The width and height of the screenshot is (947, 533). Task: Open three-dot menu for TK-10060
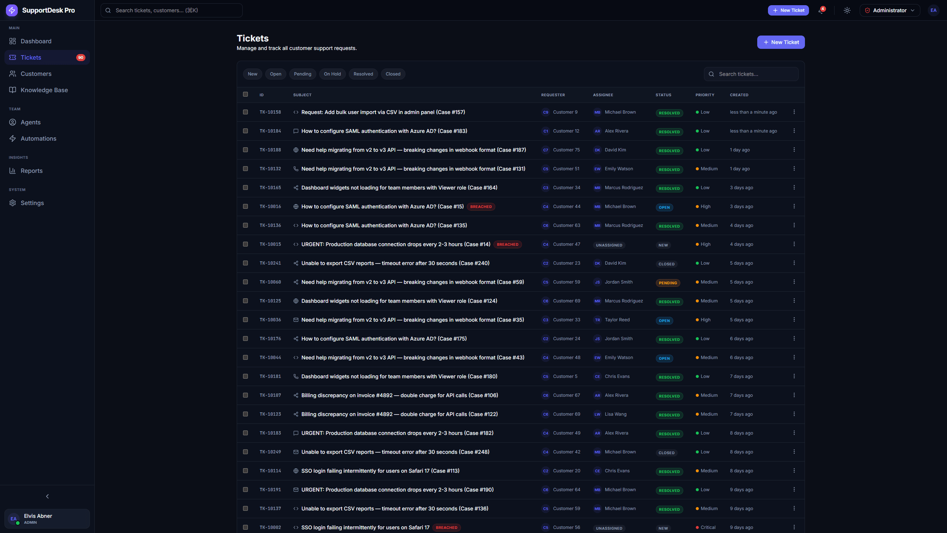(x=794, y=282)
